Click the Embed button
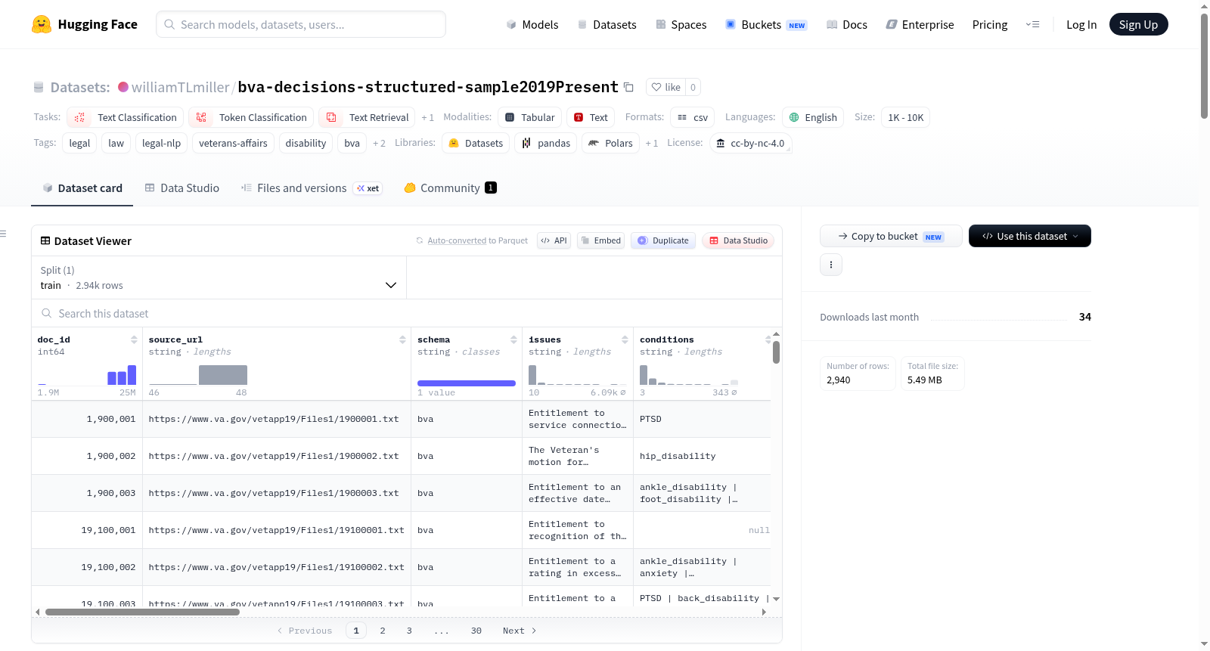Viewport: 1210px width, 651px height. click(x=600, y=240)
